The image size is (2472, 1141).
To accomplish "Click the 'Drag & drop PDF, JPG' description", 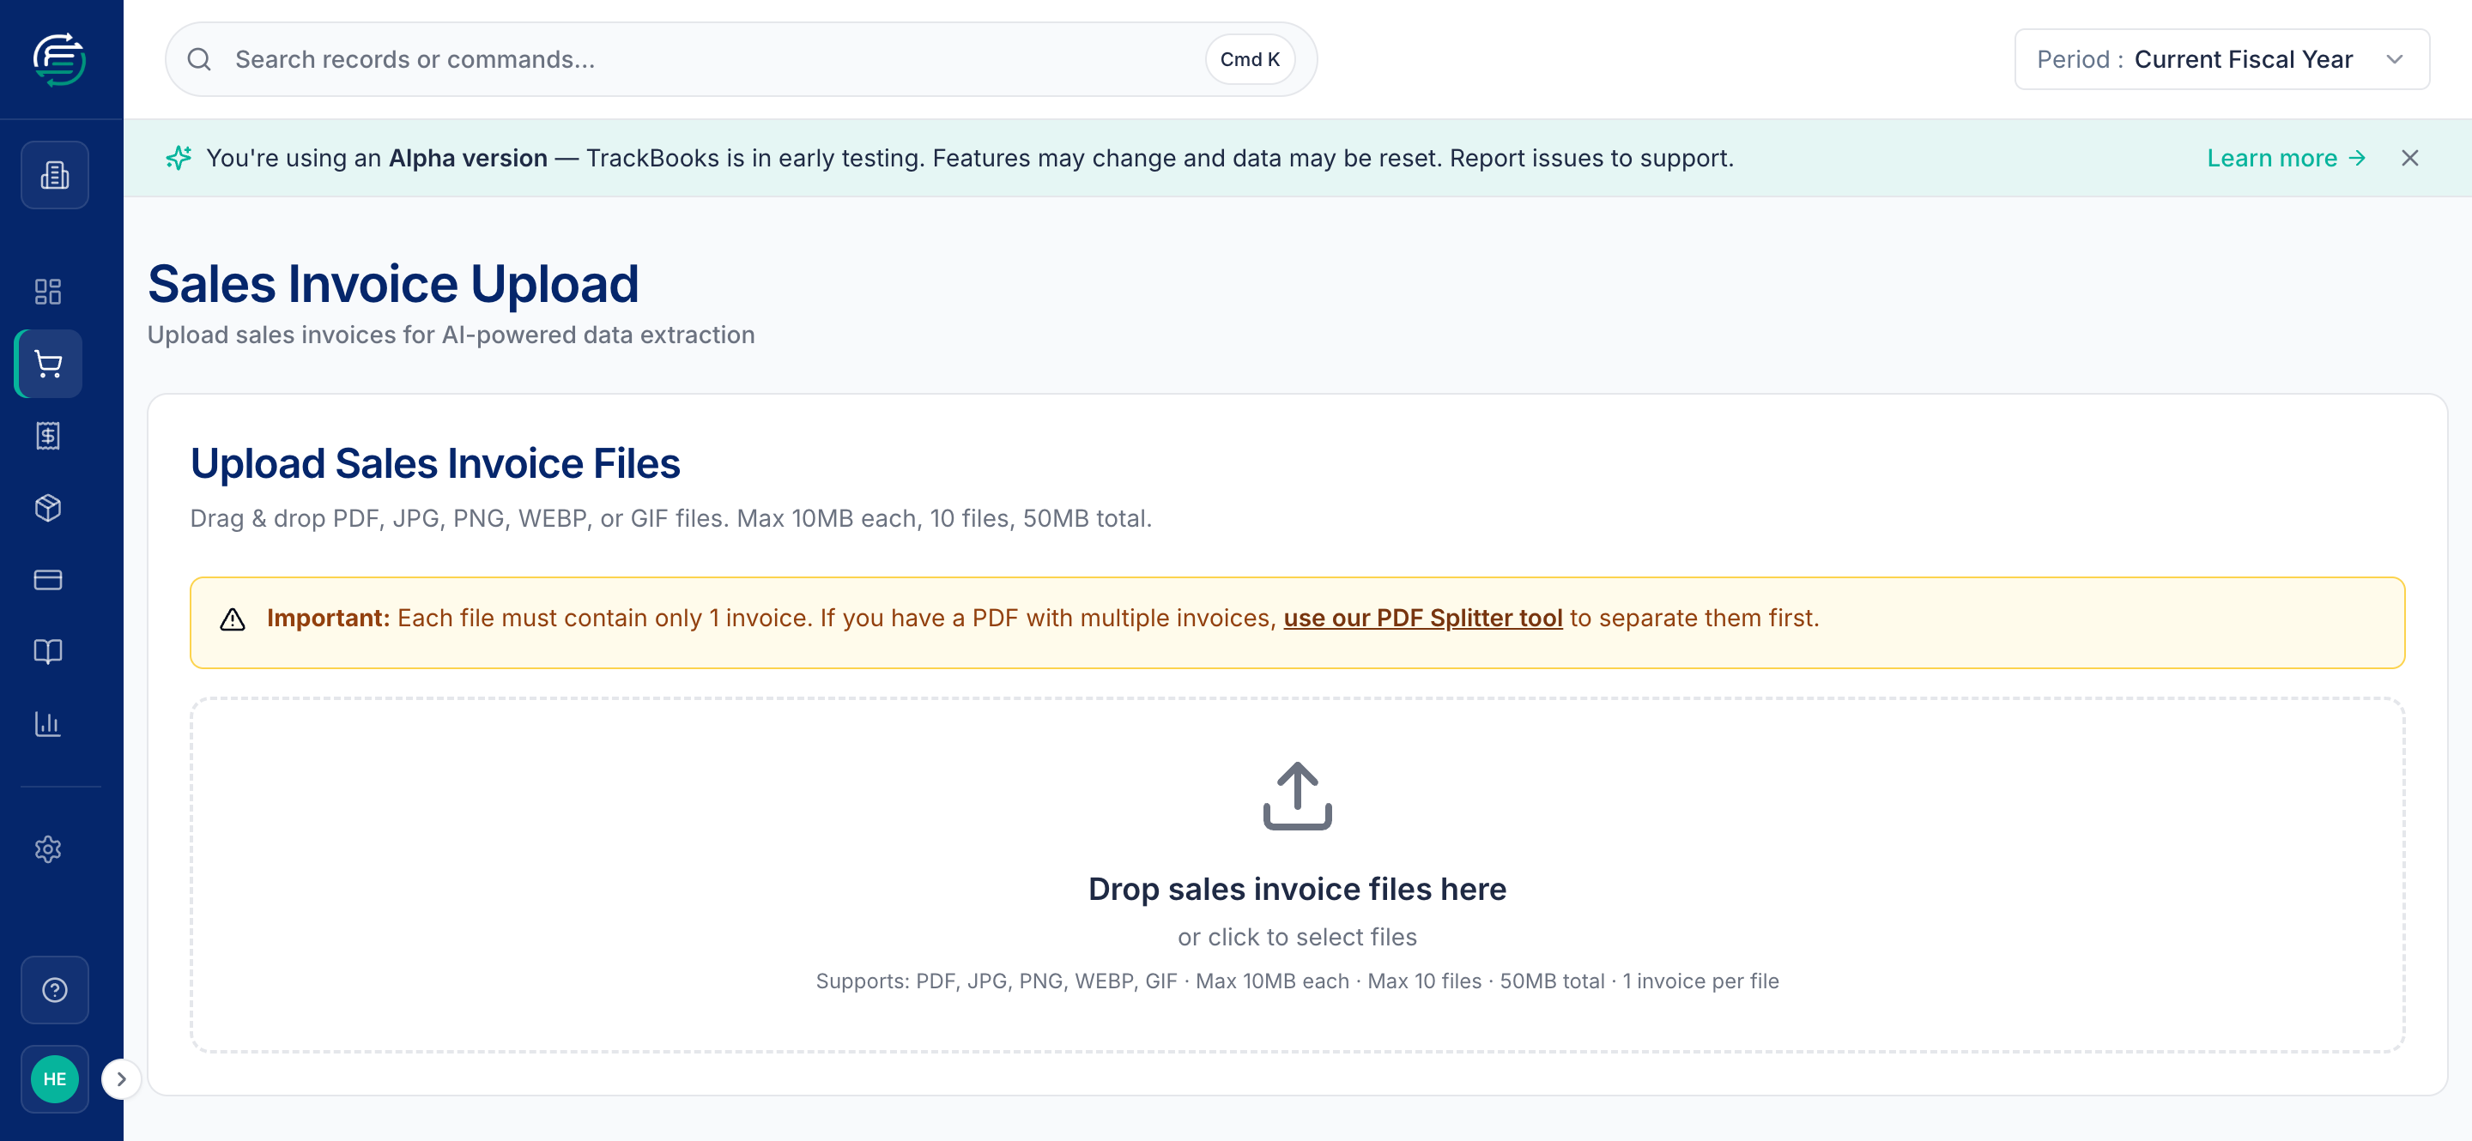I will coord(670,519).
